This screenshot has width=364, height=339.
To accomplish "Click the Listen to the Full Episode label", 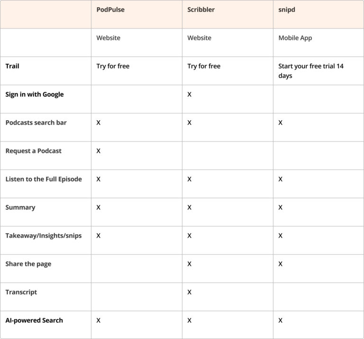I will [x=44, y=179].
